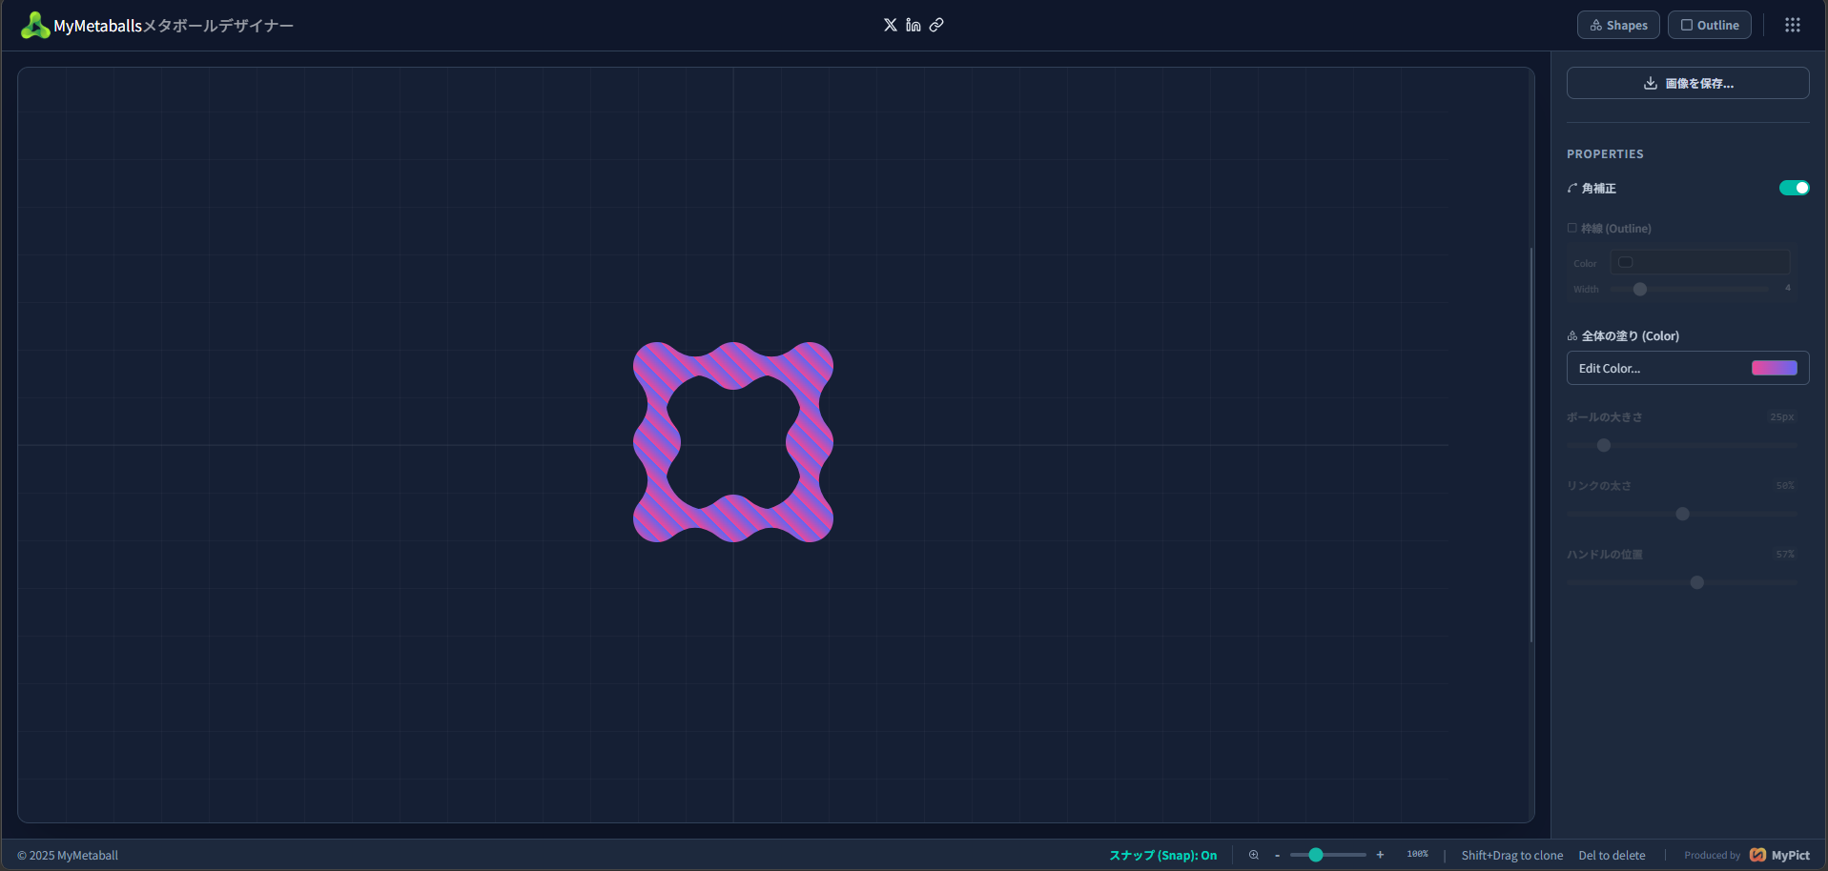The width and height of the screenshot is (1828, 871).
Task: Click the 全体の塗り (Color) label
Action: point(1630,335)
